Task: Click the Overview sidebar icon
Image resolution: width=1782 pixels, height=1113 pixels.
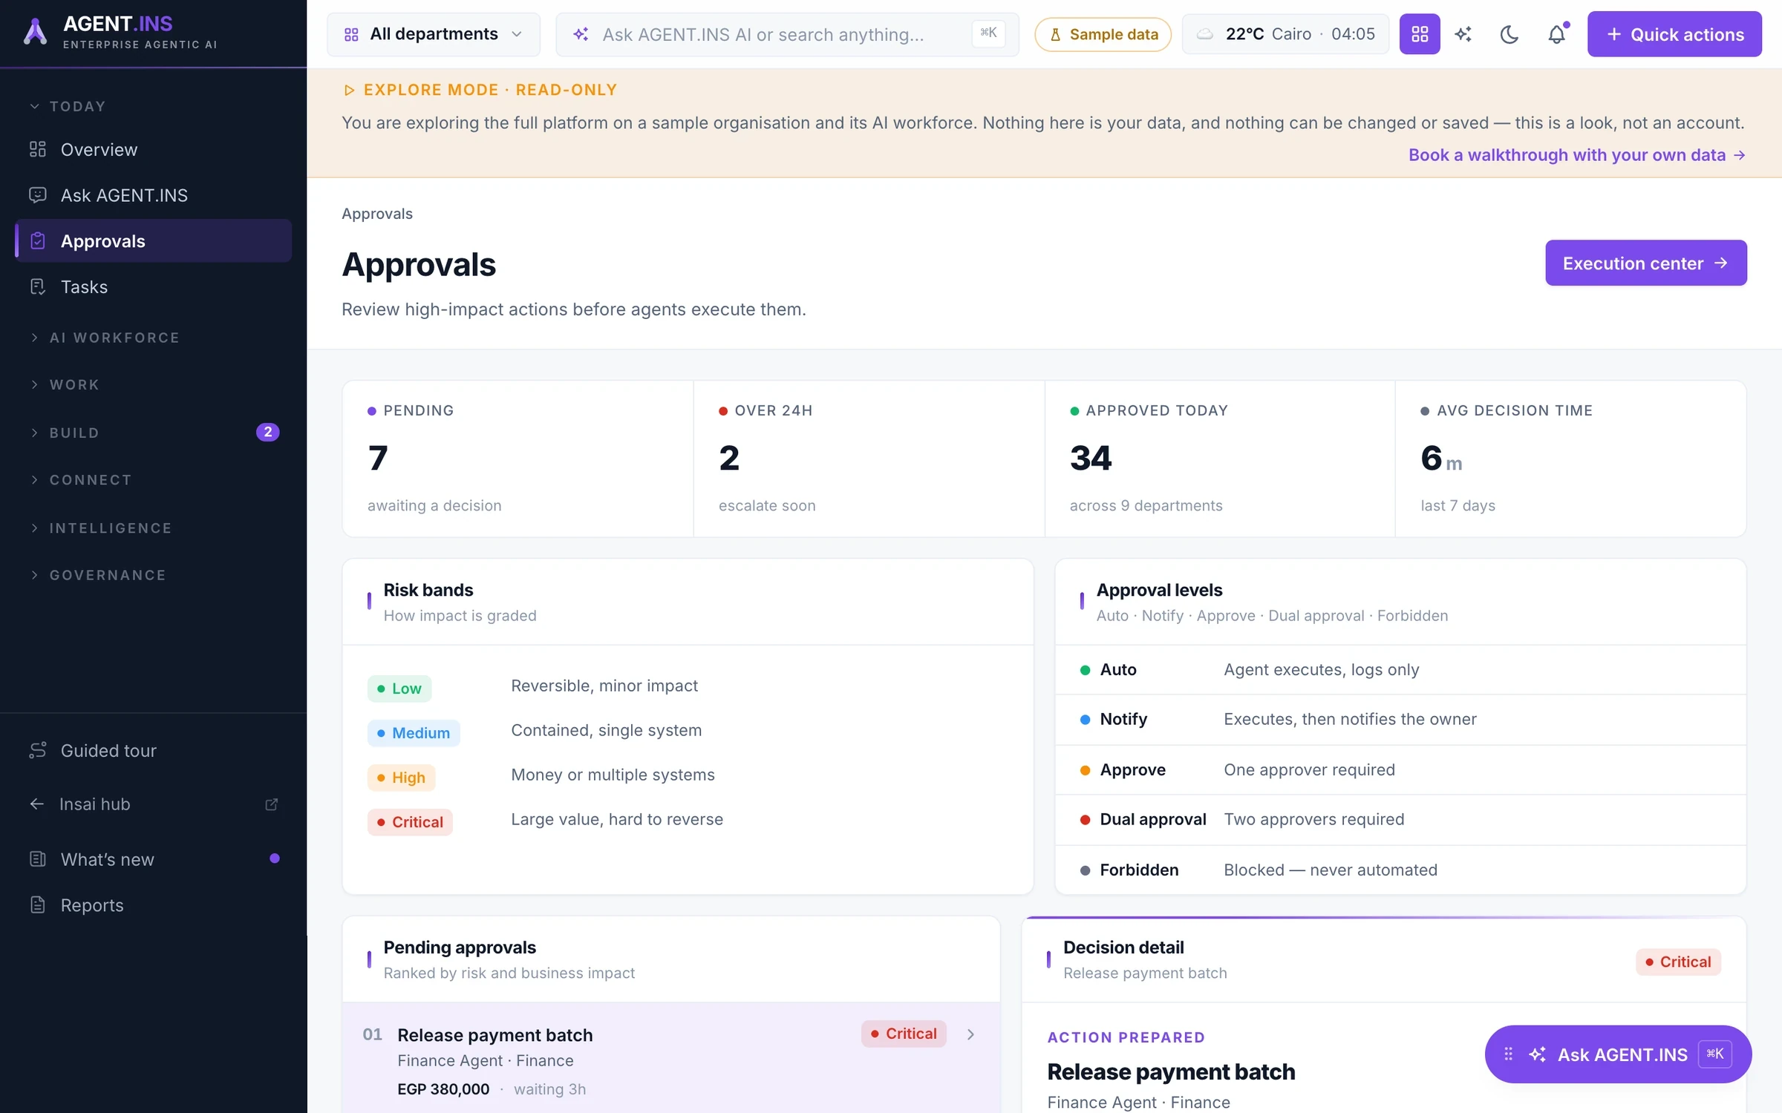Action: (38, 149)
